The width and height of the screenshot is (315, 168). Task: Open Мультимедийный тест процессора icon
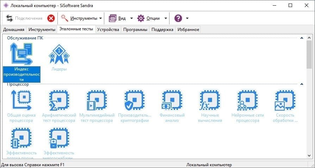97,106
